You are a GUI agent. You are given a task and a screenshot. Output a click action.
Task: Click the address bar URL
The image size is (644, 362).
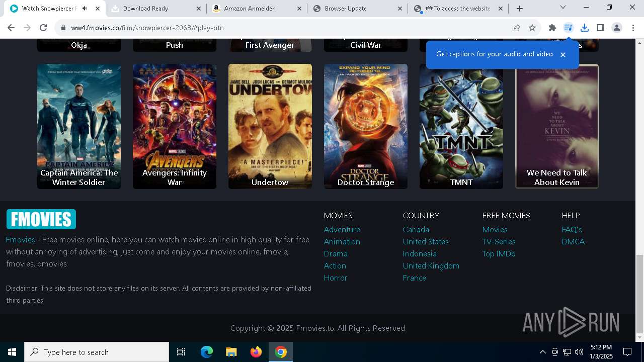point(147,28)
